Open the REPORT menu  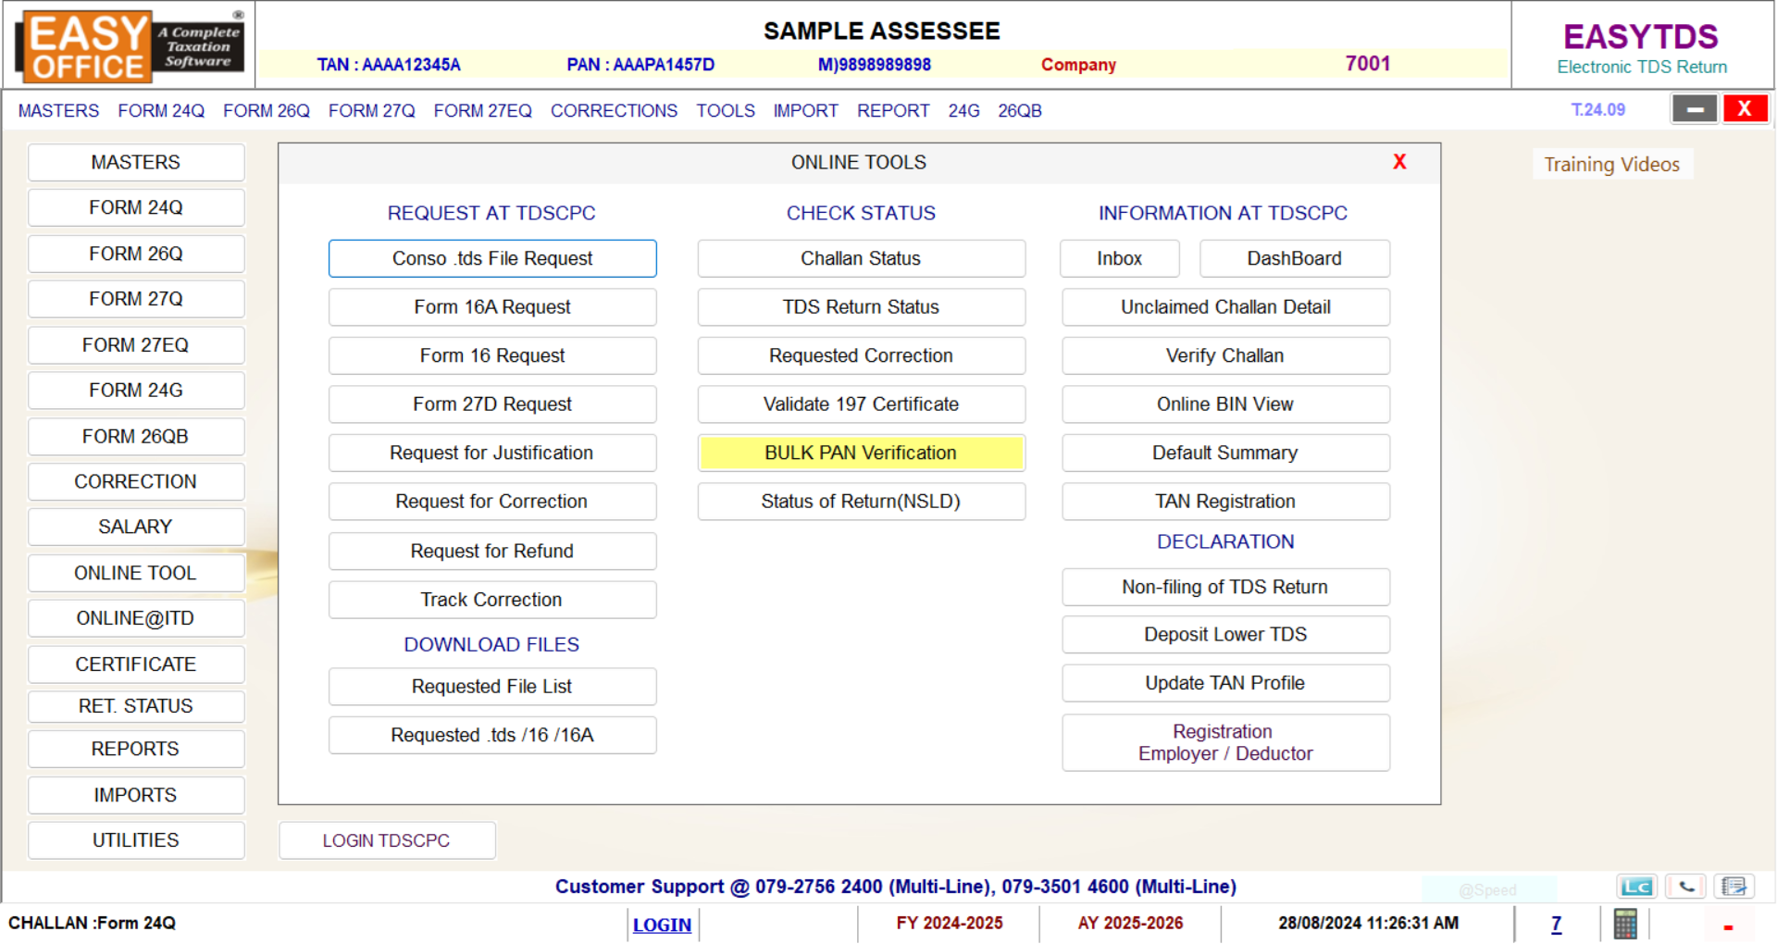pos(893,111)
